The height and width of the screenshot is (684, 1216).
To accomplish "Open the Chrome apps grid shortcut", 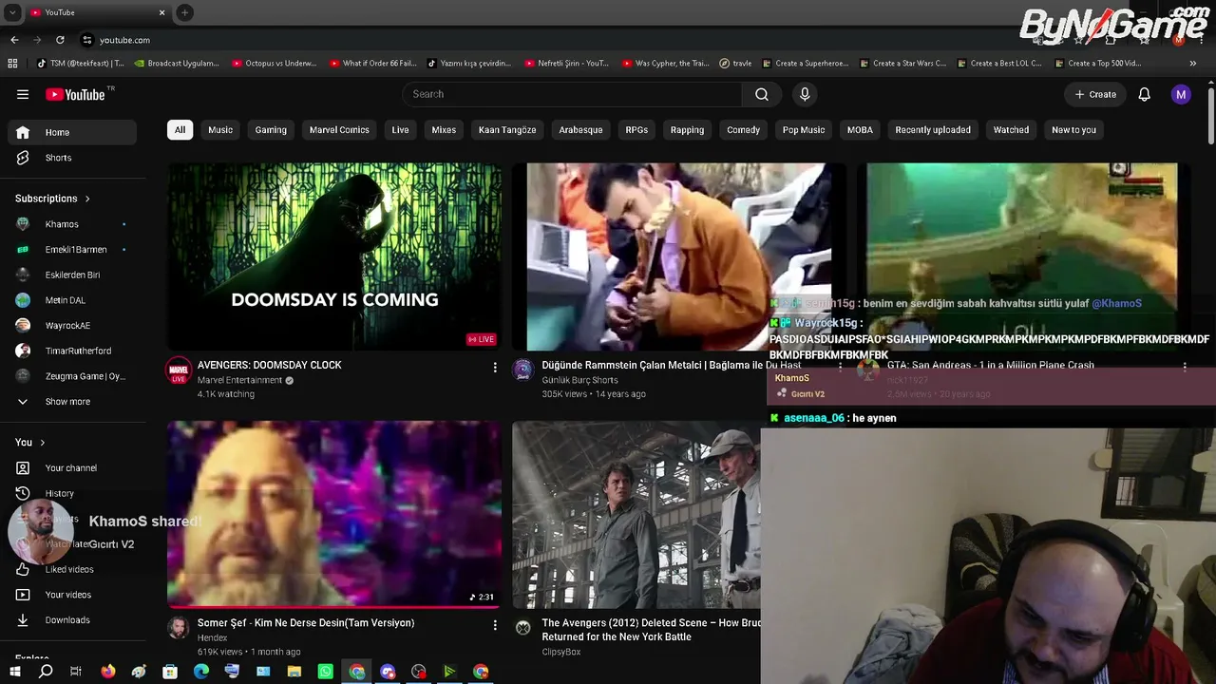I will coord(12,64).
